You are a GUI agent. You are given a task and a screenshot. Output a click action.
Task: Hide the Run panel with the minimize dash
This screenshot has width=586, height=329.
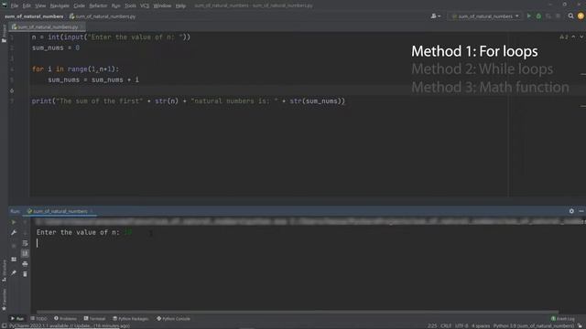point(581,211)
